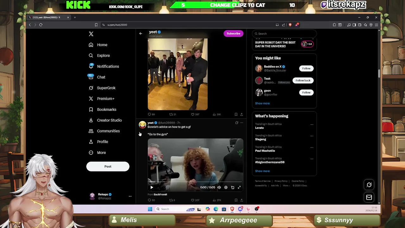Bookmark this page in the browser toolbar
Screen dimensions: 405x228
click(x=96, y=25)
